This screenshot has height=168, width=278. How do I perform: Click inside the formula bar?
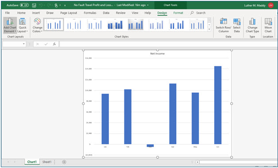coord(168,44)
